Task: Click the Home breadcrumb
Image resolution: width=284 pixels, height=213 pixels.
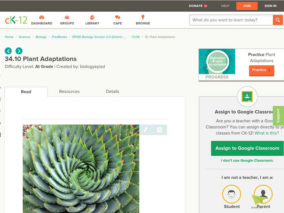Action: click(9, 37)
